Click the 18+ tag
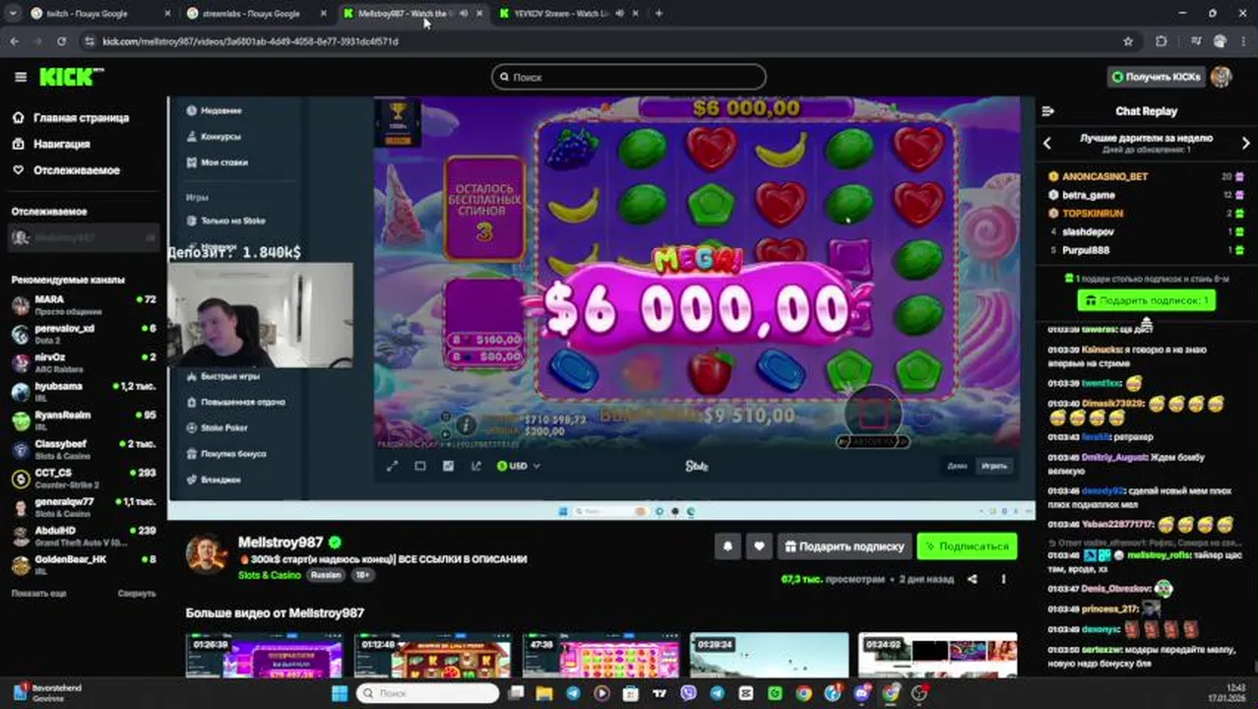This screenshot has height=709, width=1258. pyautogui.click(x=362, y=575)
